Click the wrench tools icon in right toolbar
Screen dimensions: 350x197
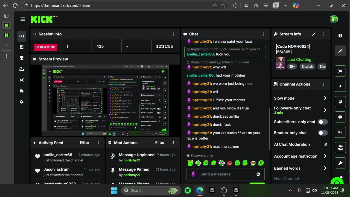click(x=340, y=163)
